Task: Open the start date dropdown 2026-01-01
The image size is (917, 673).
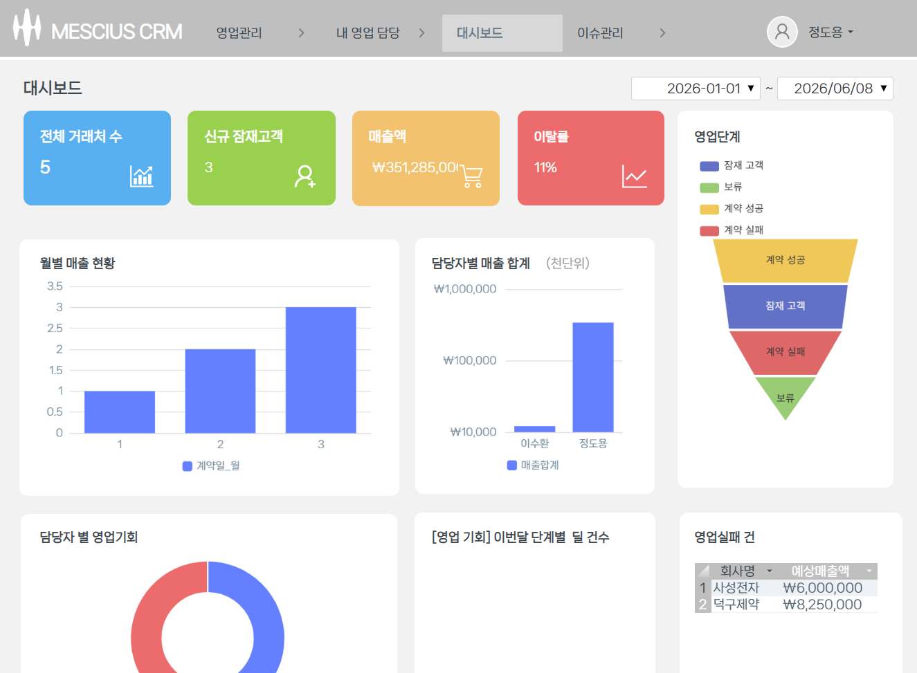Action: 696,89
